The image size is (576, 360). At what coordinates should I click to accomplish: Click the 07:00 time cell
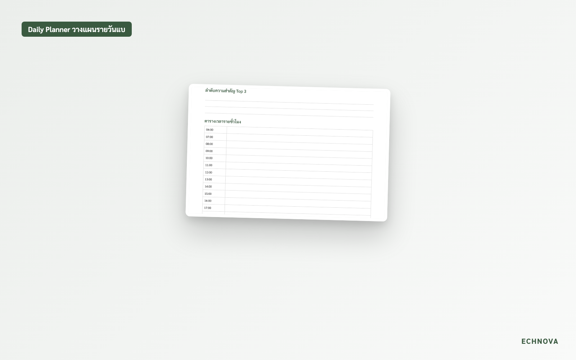pyautogui.click(x=215, y=137)
